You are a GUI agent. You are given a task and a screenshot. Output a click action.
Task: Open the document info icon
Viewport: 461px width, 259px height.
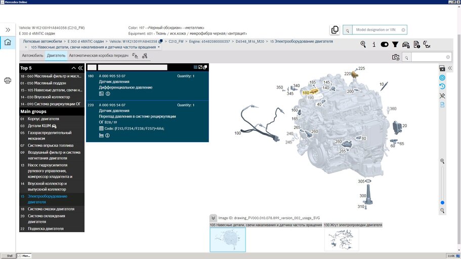point(416,45)
